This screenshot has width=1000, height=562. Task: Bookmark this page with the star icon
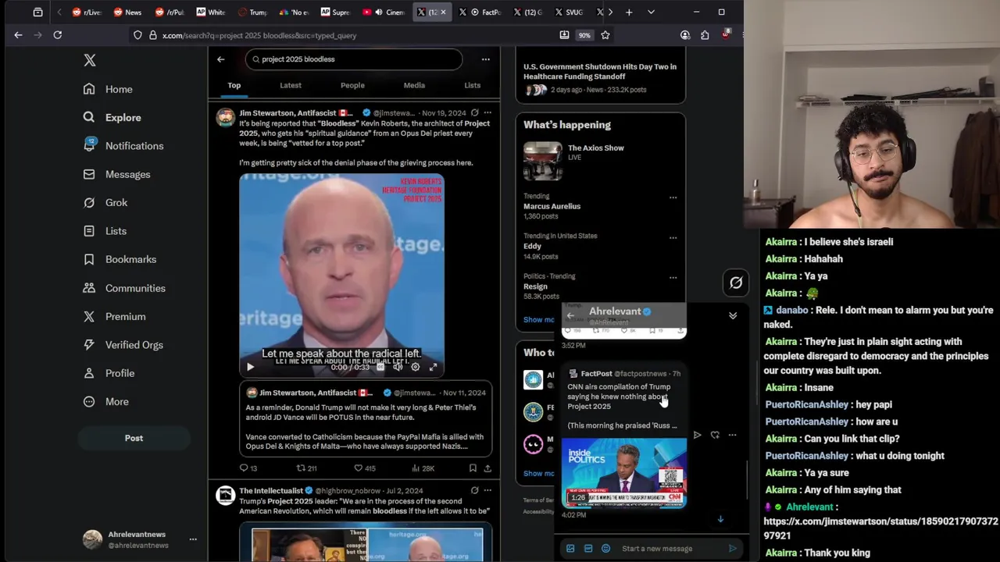coord(605,35)
